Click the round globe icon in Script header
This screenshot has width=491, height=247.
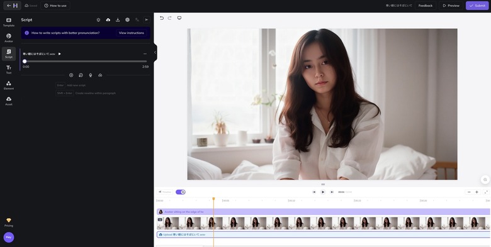[x=127, y=19]
